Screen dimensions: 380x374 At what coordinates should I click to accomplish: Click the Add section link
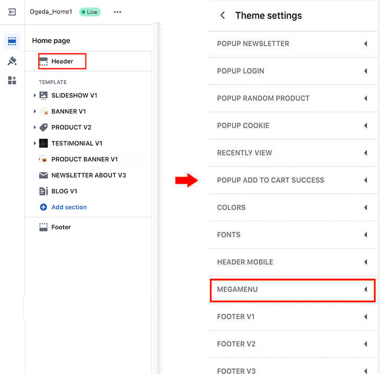[x=69, y=207]
